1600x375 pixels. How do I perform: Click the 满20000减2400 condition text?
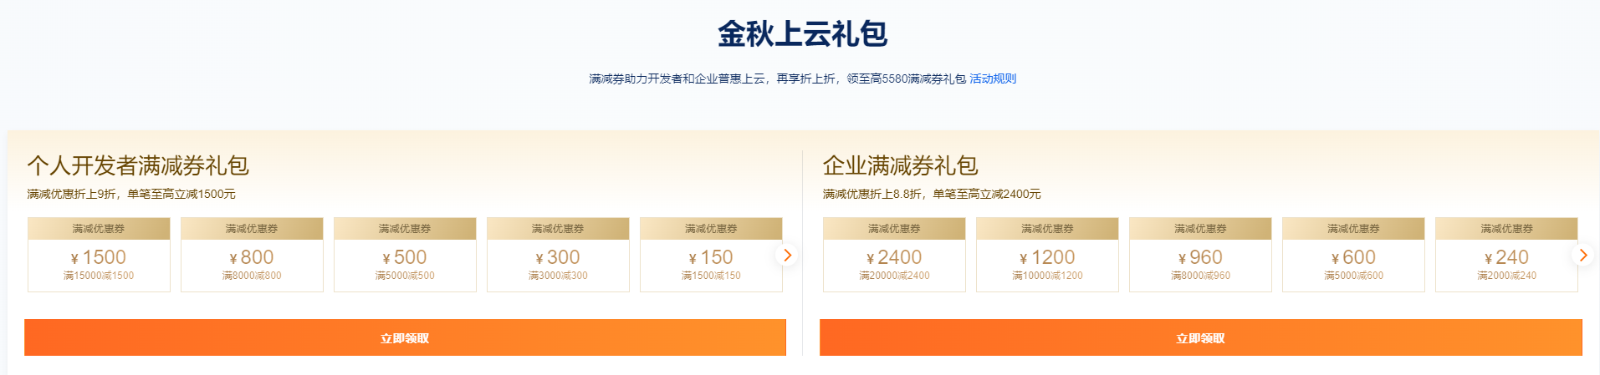(894, 276)
